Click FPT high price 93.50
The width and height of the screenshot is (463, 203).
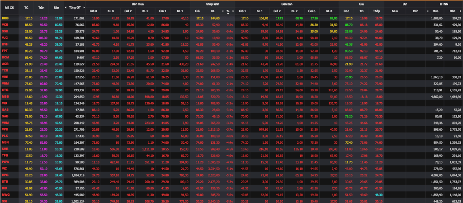[x=349, y=51]
